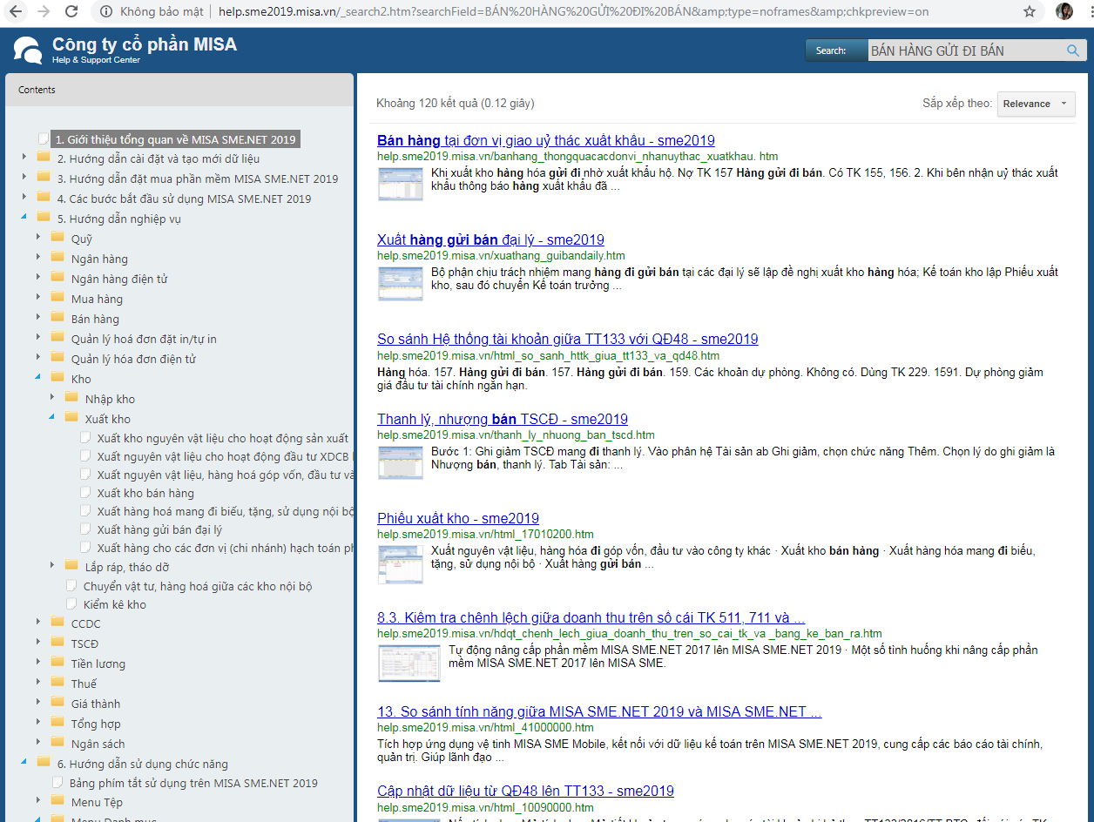Open Giá thành in contents tree
This screenshot has height=822, width=1094.
[96, 704]
